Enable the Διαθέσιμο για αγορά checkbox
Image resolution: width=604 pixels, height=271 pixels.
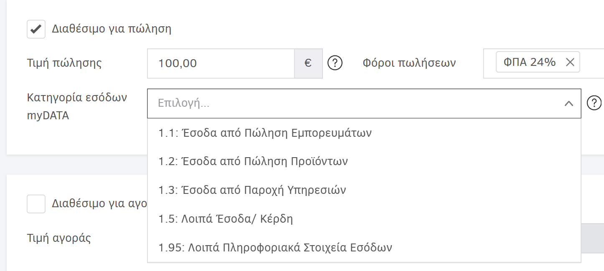pyautogui.click(x=36, y=204)
